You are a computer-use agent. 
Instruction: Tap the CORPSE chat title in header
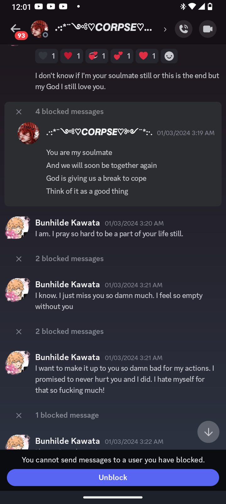point(104,28)
